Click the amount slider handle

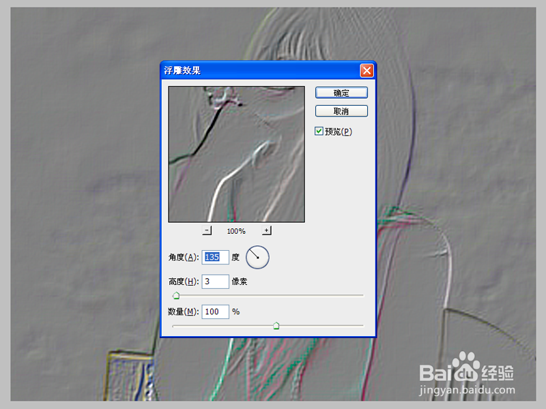[x=276, y=326]
